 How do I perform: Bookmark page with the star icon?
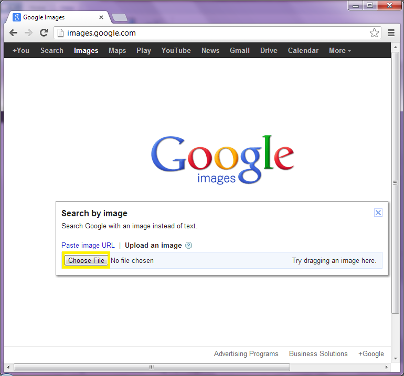tap(374, 32)
